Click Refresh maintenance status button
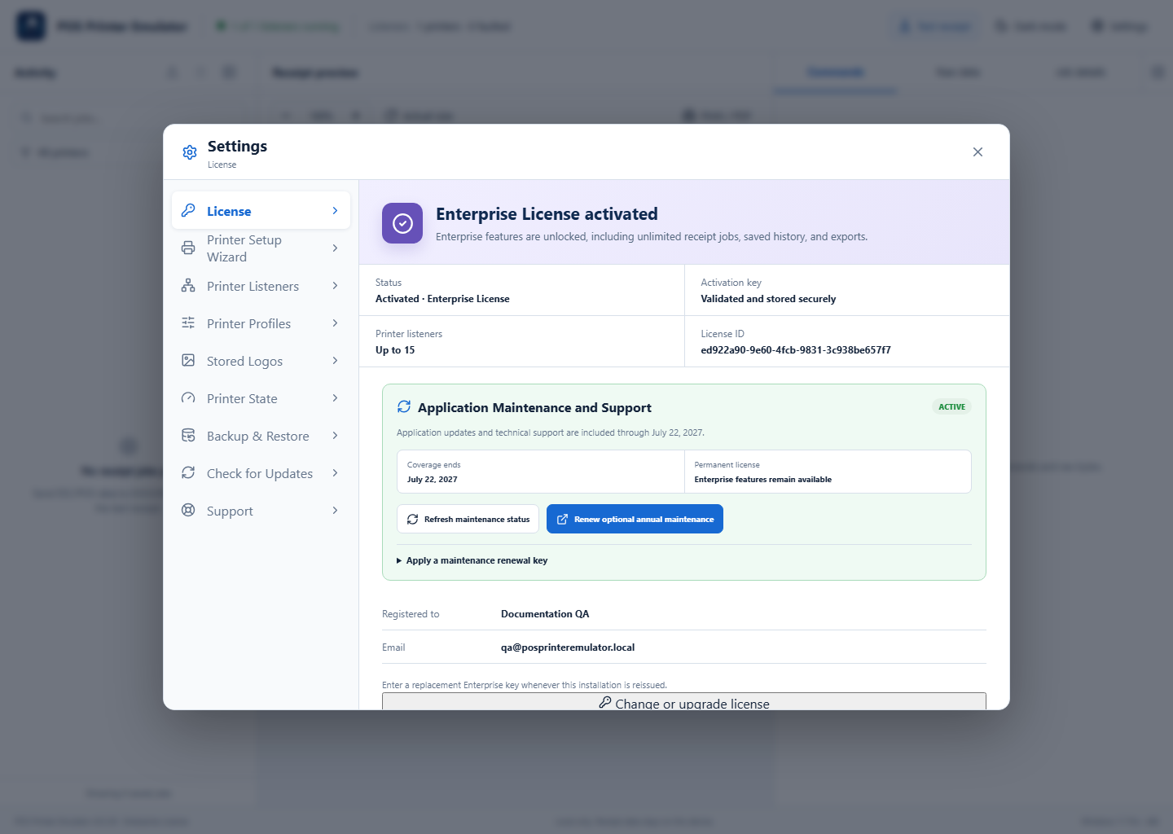The width and height of the screenshot is (1173, 834). pos(468,519)
